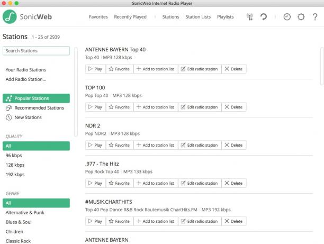Play the TOP 100 station
Screen dimensions: 324x244
[x=95, y=107]
